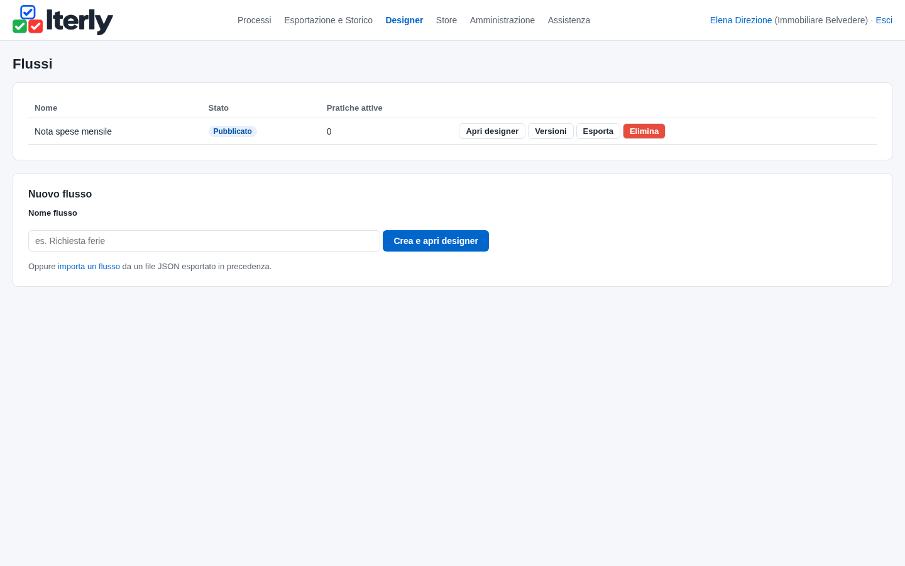Delete the flow with the Elimina button
Screen dimensions: 905x566
(644, 131)
